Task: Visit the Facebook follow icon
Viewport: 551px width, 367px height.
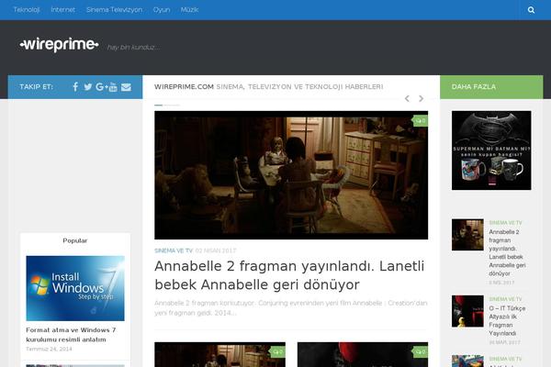Action: [x=75, y=87]
